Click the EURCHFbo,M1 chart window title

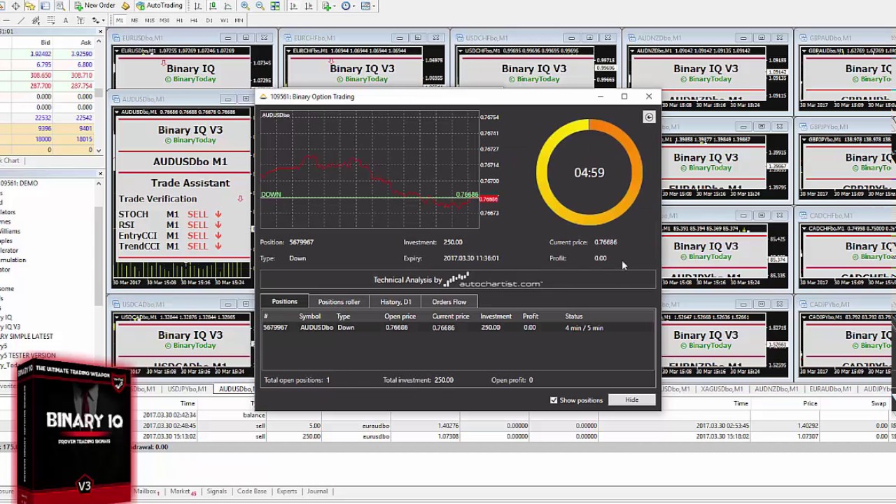(314, 38)
